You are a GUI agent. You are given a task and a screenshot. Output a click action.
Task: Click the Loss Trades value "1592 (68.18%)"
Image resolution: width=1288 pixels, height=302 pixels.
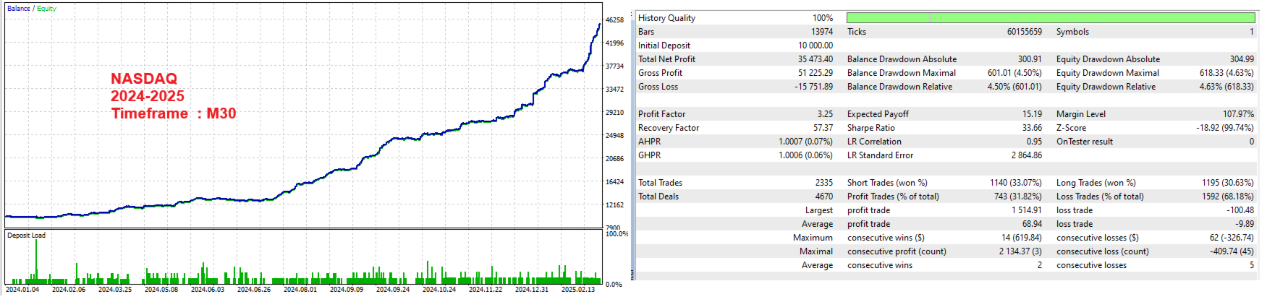click(x=1228, y=197)
